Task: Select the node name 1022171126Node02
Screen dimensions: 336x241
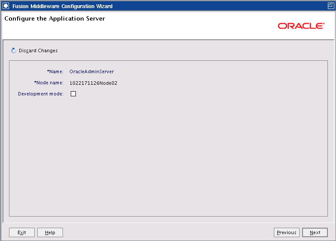Action: [93, 83]
